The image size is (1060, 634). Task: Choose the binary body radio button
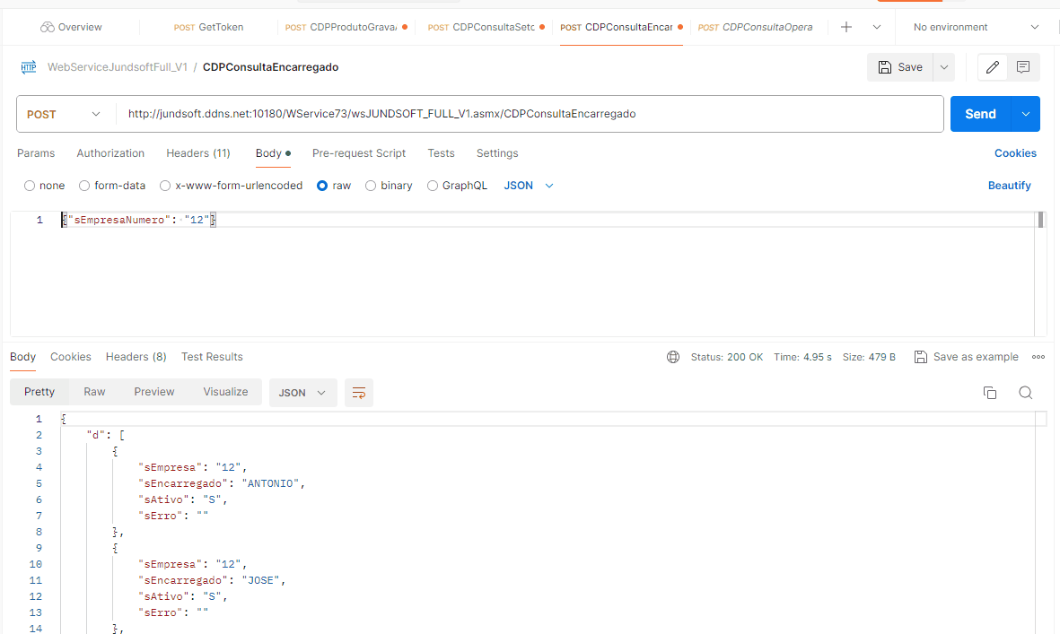click(371, 186)
